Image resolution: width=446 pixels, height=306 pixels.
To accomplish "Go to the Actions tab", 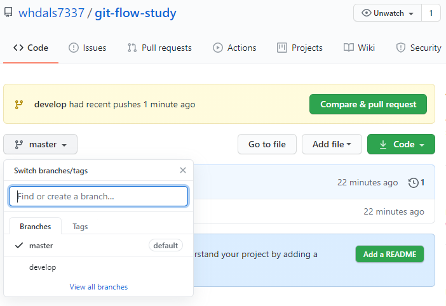I will [x=234, y=48].
